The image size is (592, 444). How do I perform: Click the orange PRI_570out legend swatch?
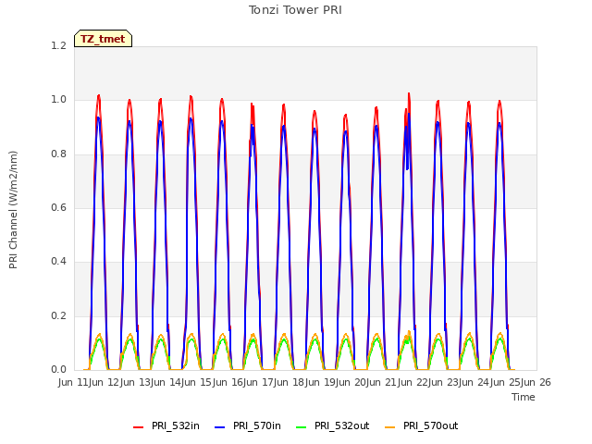pos(390,426)
